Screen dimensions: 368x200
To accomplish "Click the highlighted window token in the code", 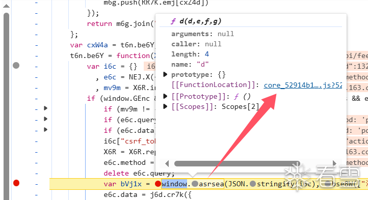I will [x=174, y=184].
